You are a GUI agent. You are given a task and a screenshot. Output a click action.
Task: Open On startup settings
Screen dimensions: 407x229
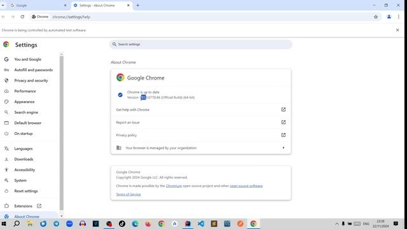click(x=24, y=134)
